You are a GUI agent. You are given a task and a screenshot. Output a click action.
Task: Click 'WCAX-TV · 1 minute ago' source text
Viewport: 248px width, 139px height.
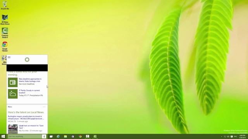pyautogui.click(x=18, y=122)
